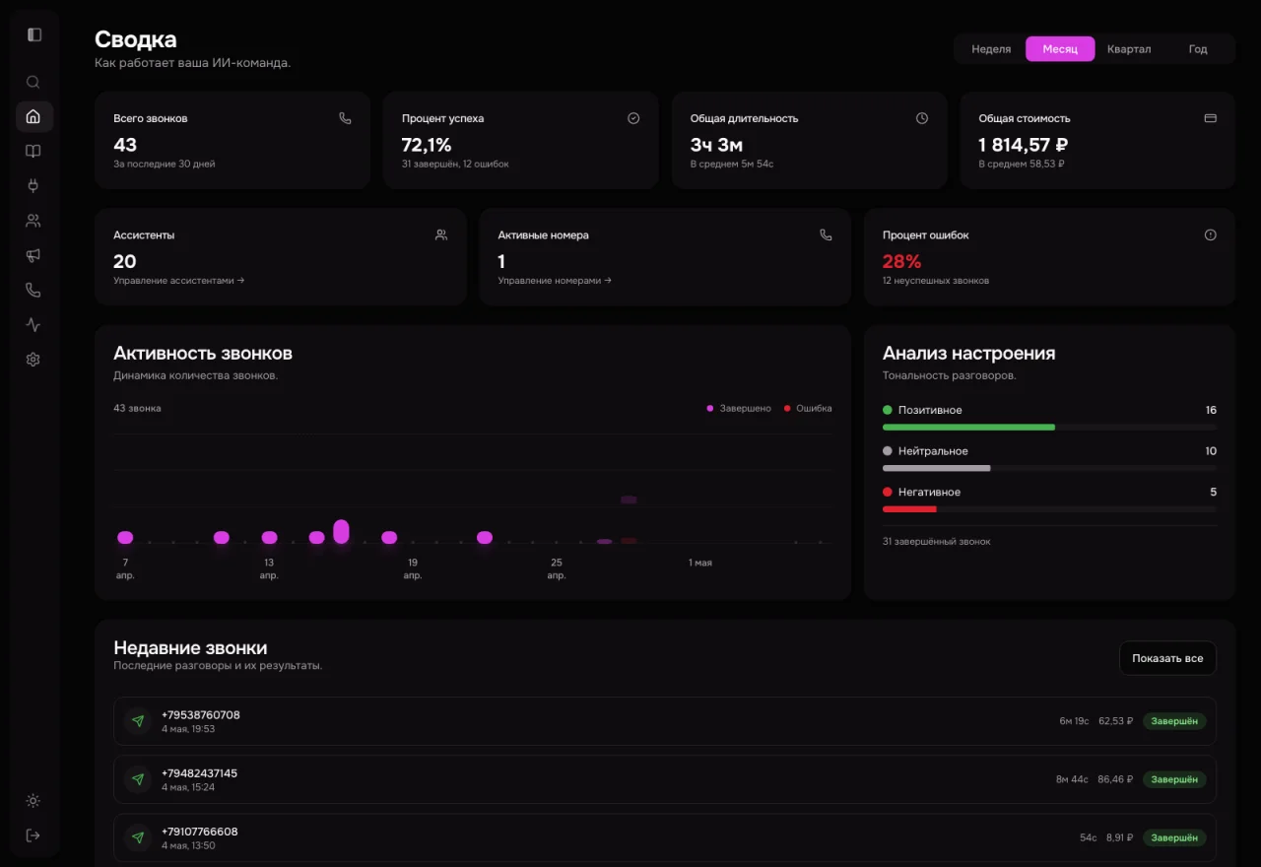Open the call row for +79538760708

pos(665,721)
